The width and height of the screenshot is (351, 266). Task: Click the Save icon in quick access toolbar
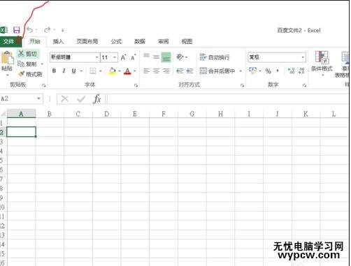[x=17, y=30]
